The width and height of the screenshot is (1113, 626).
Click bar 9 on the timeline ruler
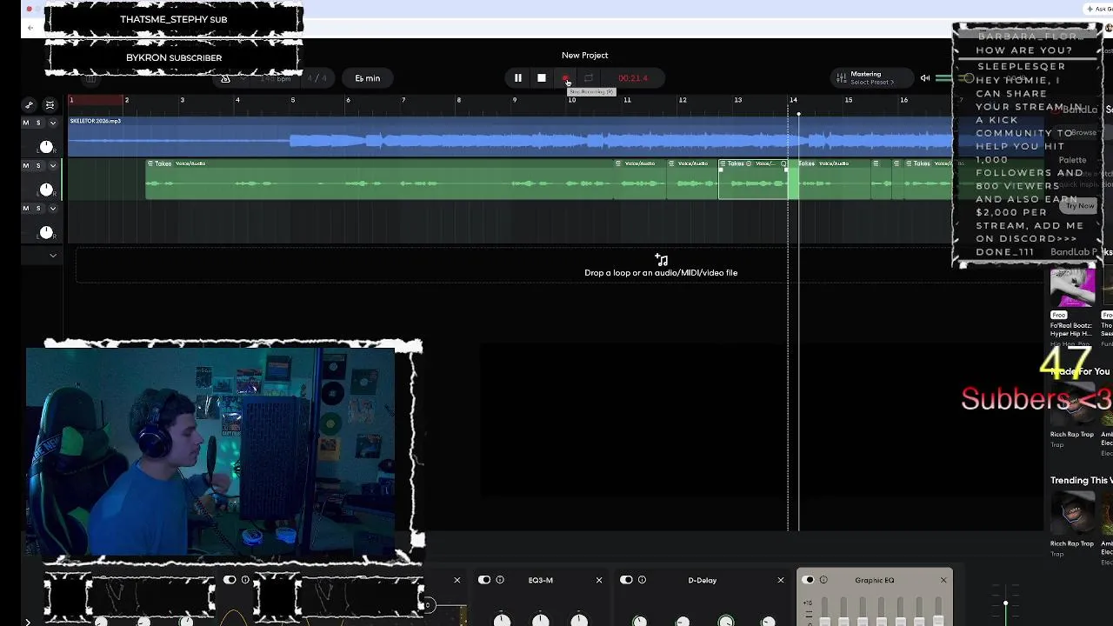[514, 100]
